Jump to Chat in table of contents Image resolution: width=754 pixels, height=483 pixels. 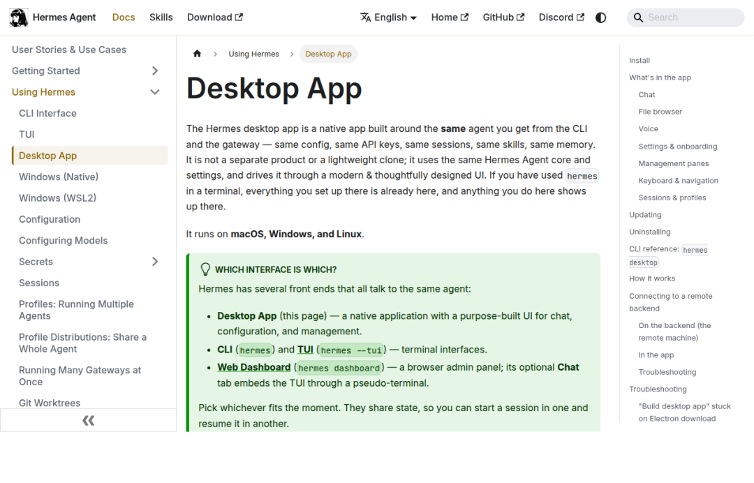click(646, 95)
